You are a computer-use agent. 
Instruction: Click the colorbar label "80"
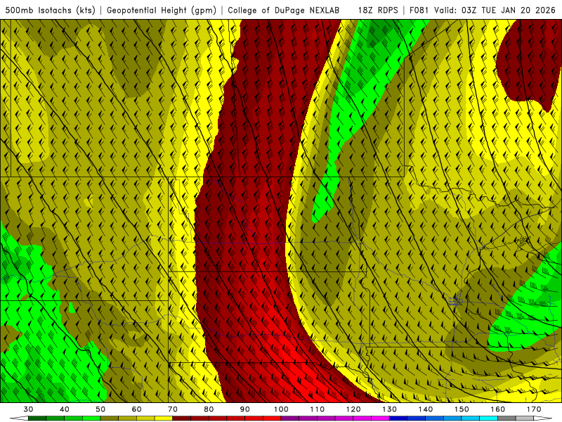[x=209, y=409]
